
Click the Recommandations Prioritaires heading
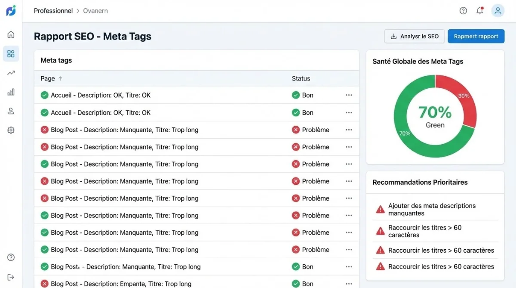point(420,182)
